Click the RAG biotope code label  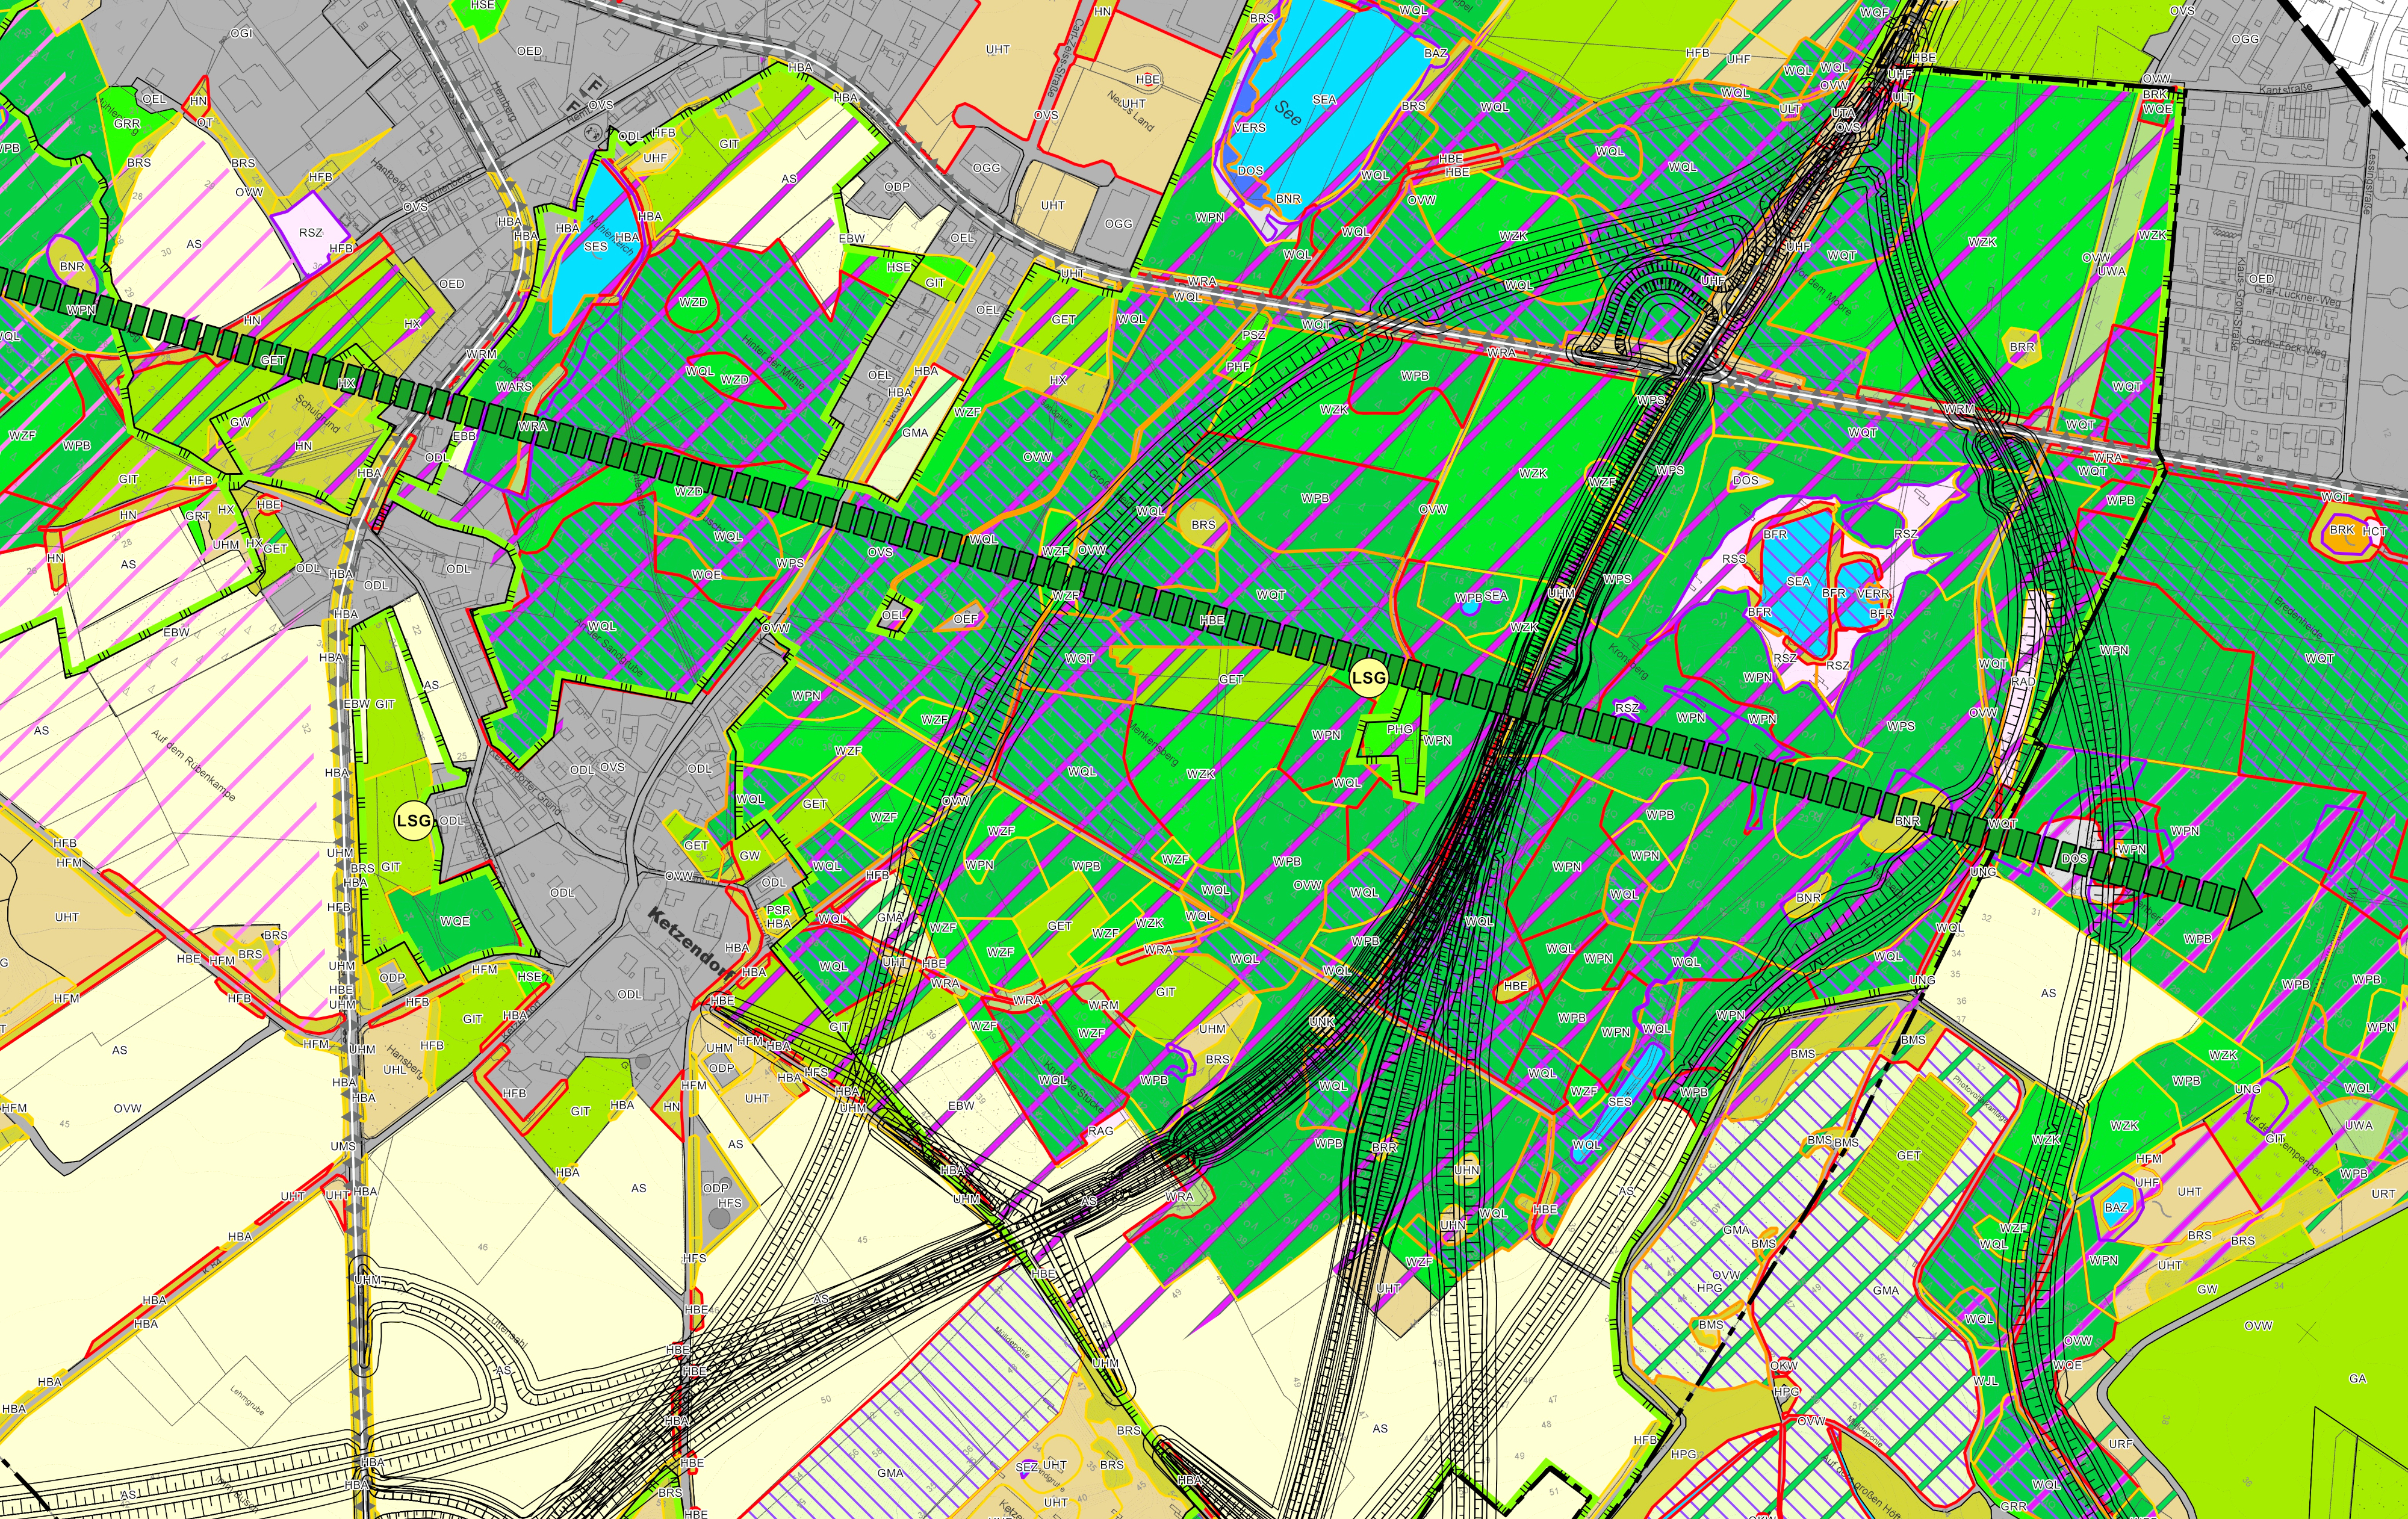pyautogui.click(x=1100, y=1131)
